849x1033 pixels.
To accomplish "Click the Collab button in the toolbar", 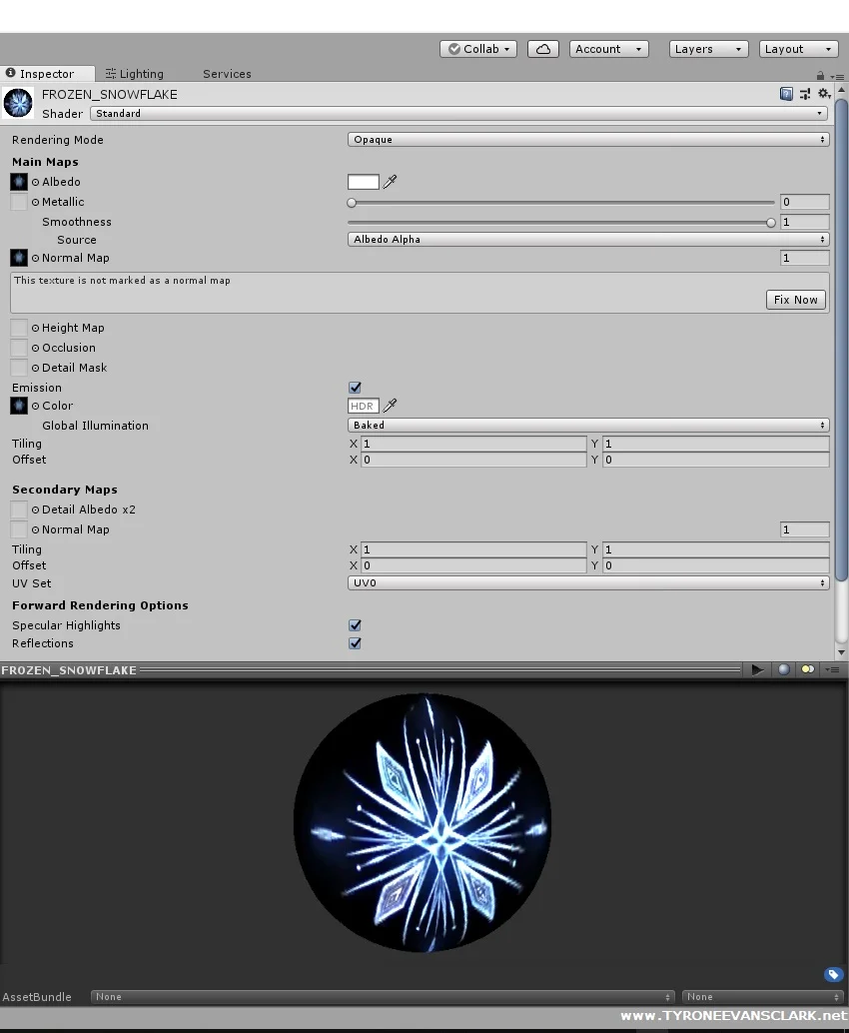I will [x=477, y=48].
